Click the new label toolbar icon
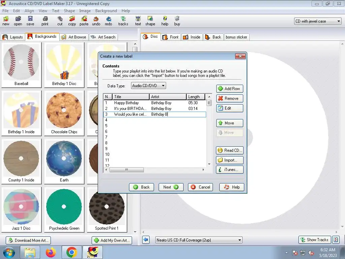The image size is (345, 259). (6, 21)
